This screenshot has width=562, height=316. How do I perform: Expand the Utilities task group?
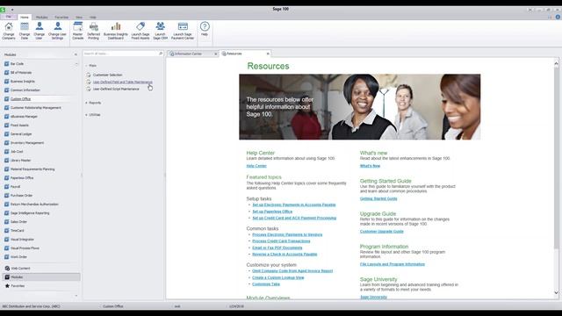point(86,115)
